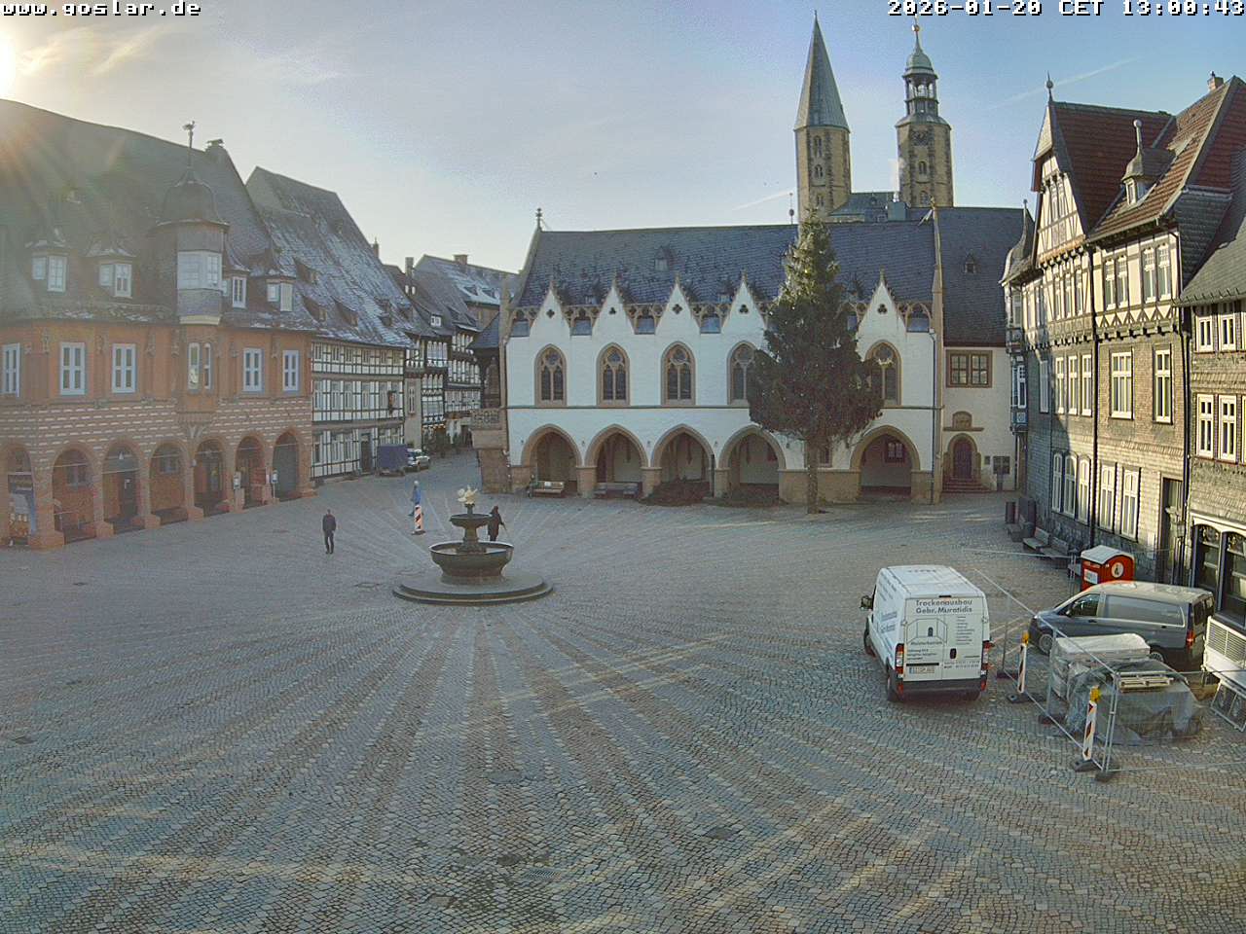Click the www.goslar.de watermark text
The width and height of the screenshot is (1246, 934).
[x=101, y=9]
